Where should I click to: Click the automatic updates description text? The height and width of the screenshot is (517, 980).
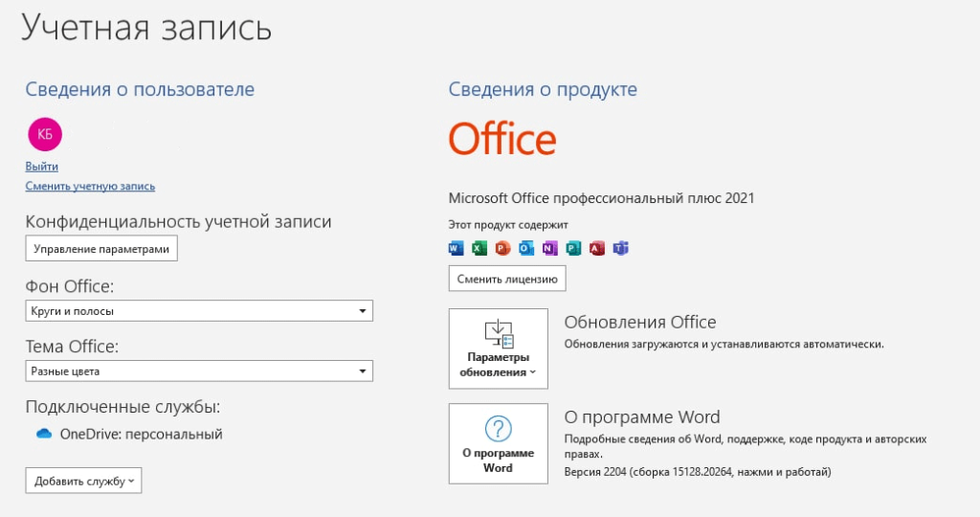pos(724,344)
